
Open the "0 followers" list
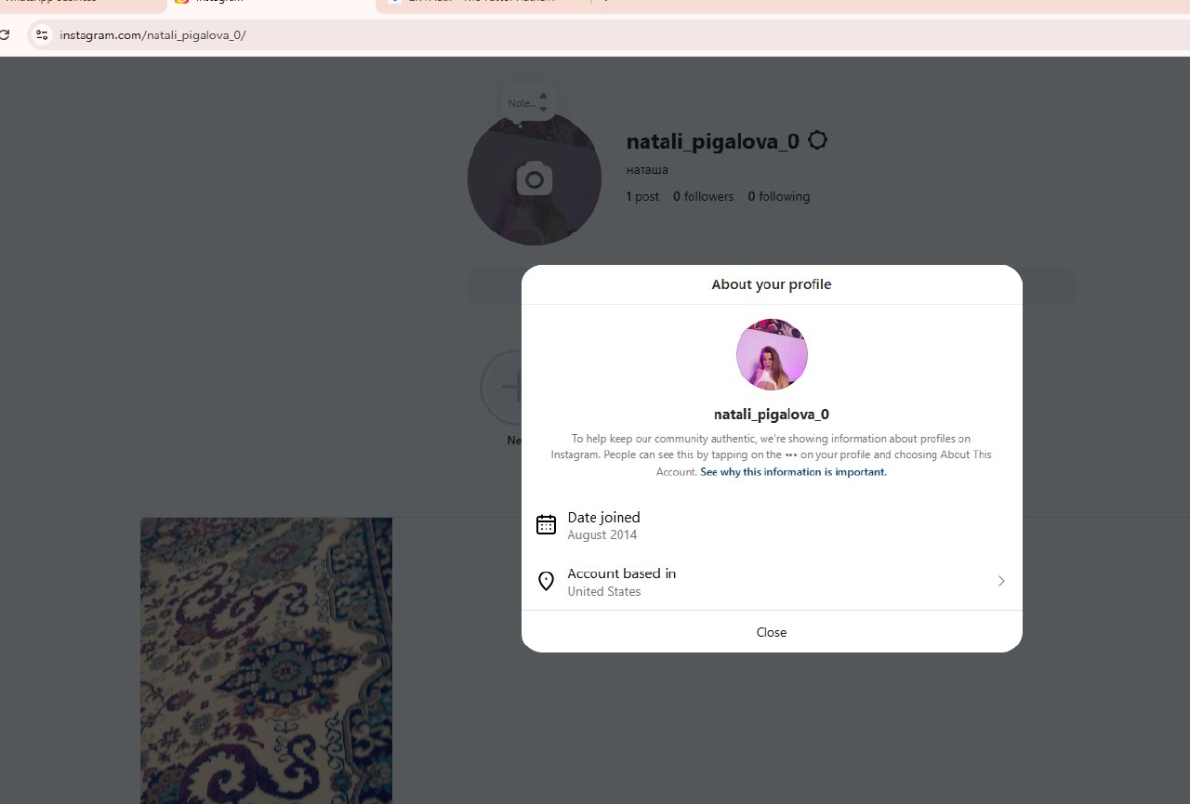click(x=703, y=196)
